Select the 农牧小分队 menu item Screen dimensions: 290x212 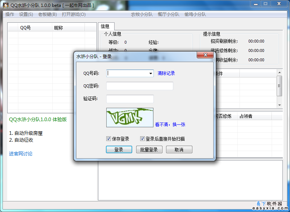[x=142, y=14]
